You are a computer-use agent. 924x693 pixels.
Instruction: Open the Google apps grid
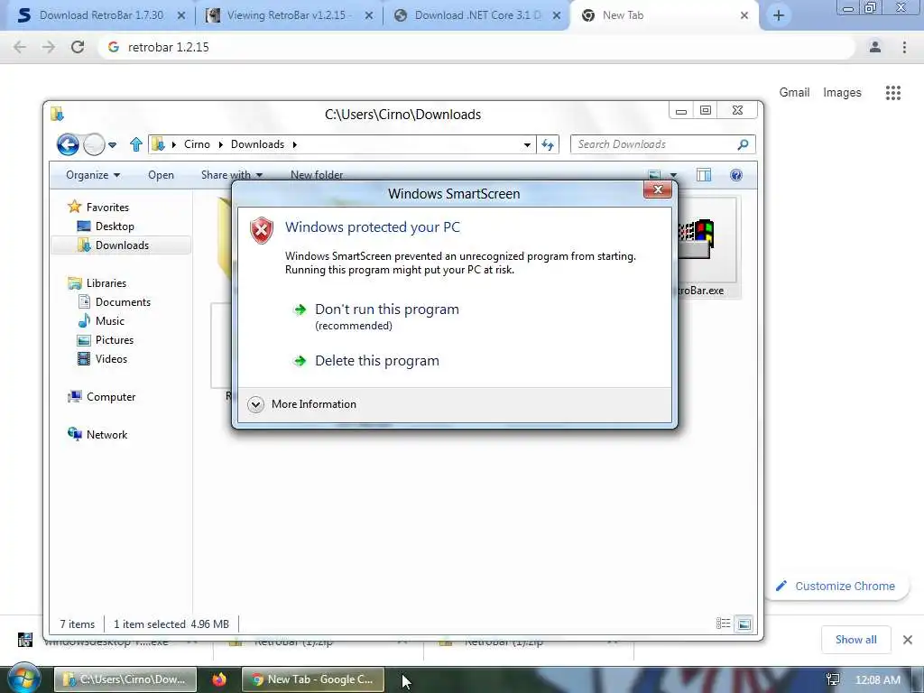pyautogui.click(x=892, y=93)
